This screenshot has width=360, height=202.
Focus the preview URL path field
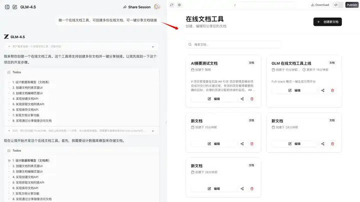tap(263, 5)
